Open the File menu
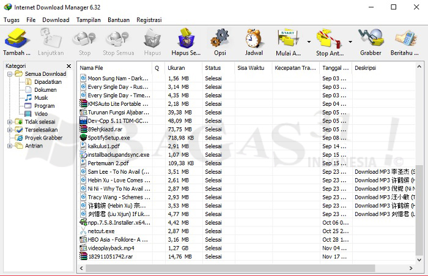Image resolution: width=428 pixels, height=276 pixels. pyautogui.click(x=31, y=20)
